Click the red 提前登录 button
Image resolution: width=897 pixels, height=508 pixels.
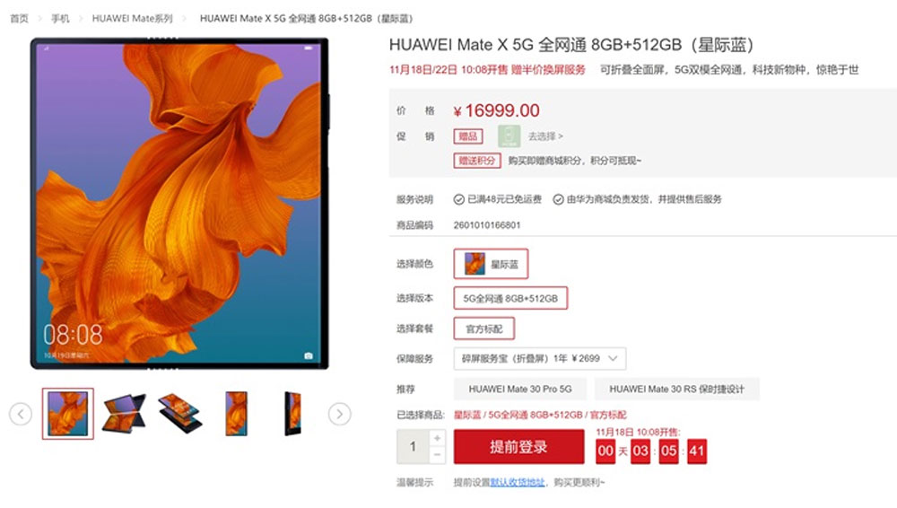pos(518,447)
